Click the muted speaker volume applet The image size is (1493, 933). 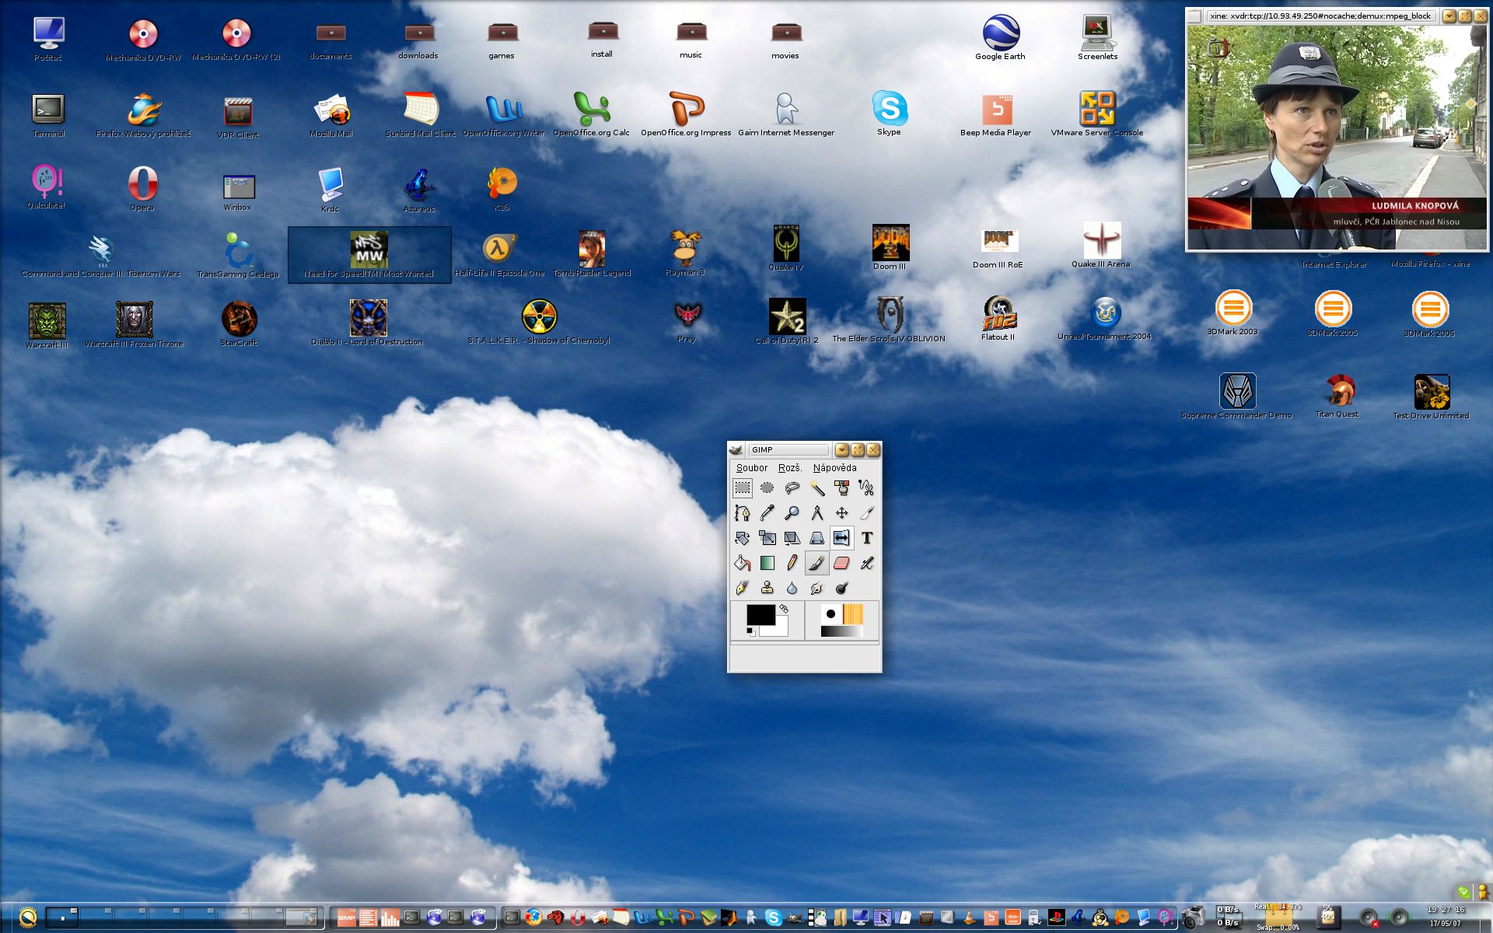[x=1369, y=918]
